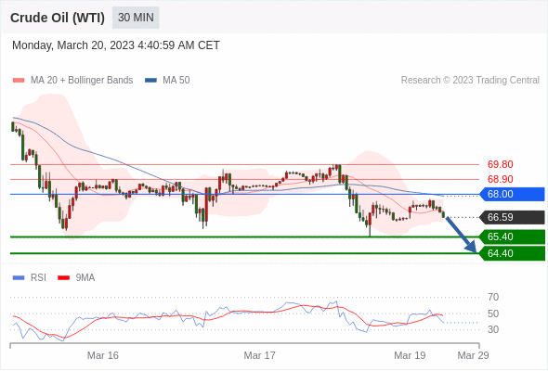
Task: Select the black 66.59 current price tag
Action: (x=512, y=217)
